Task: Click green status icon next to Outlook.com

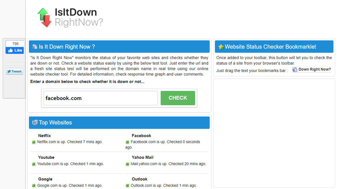Action: point(127,186)
